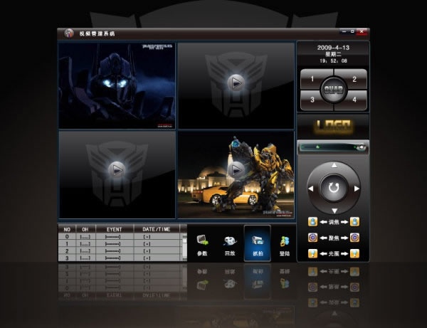Click the 2009-4-13 date display
This screenshot has height=328, width=427.
click(333, 48)
